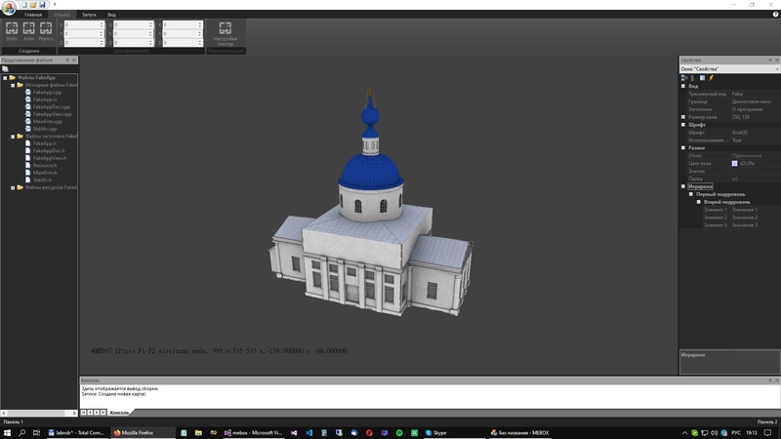Select FakeAppDoc.cpp in file tree
The height and width of the screenshot is (439, 781).
click(52, 107)
